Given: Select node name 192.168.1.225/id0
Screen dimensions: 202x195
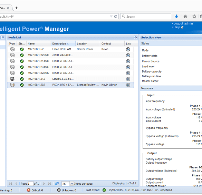Looking at the screenshot, I should [39, 55].
